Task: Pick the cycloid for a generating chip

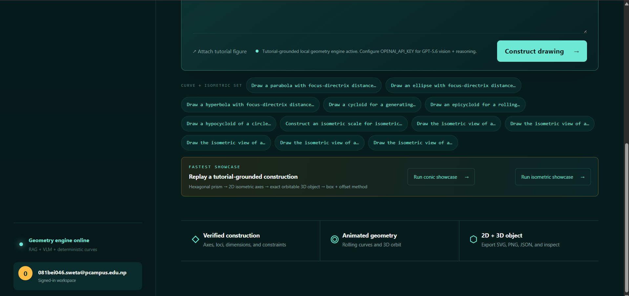Action: tap(372, 104)
